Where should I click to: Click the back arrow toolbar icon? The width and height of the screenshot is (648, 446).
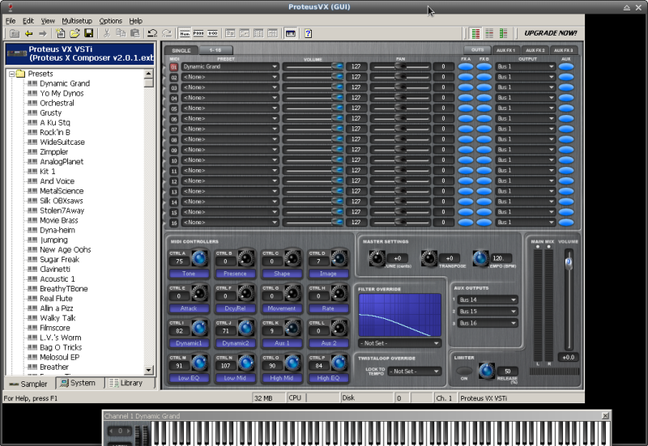coord(28,33)
